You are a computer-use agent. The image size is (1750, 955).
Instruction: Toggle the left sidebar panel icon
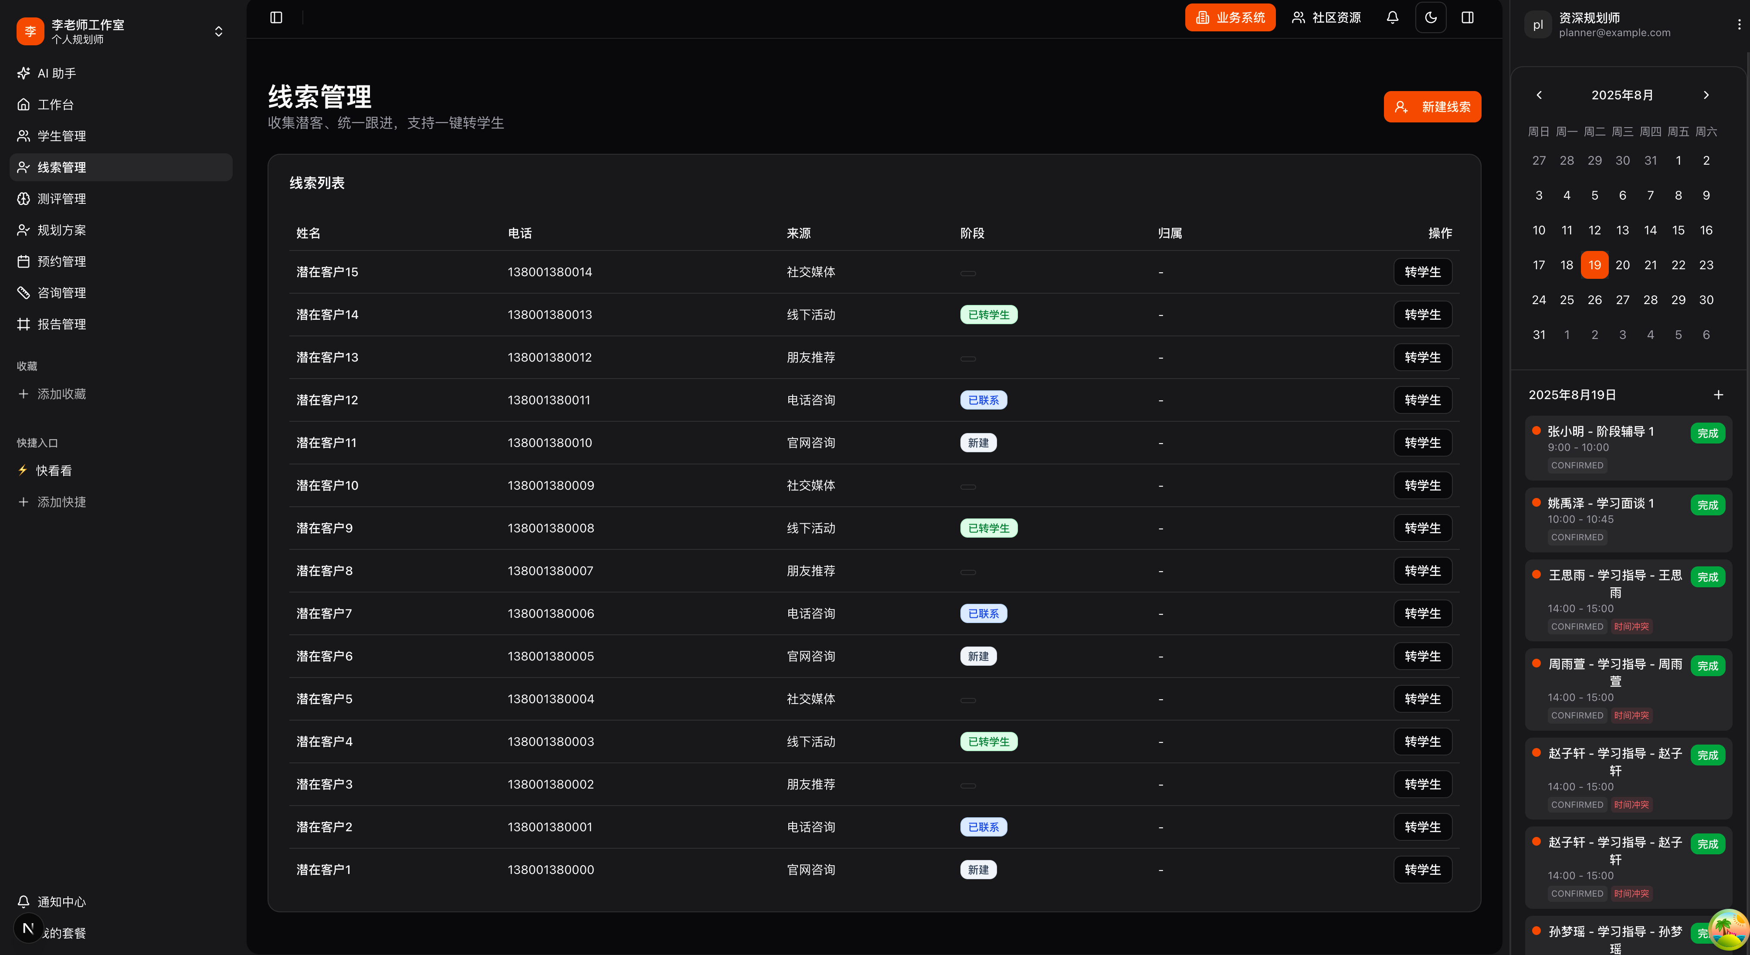pos(276,18)
